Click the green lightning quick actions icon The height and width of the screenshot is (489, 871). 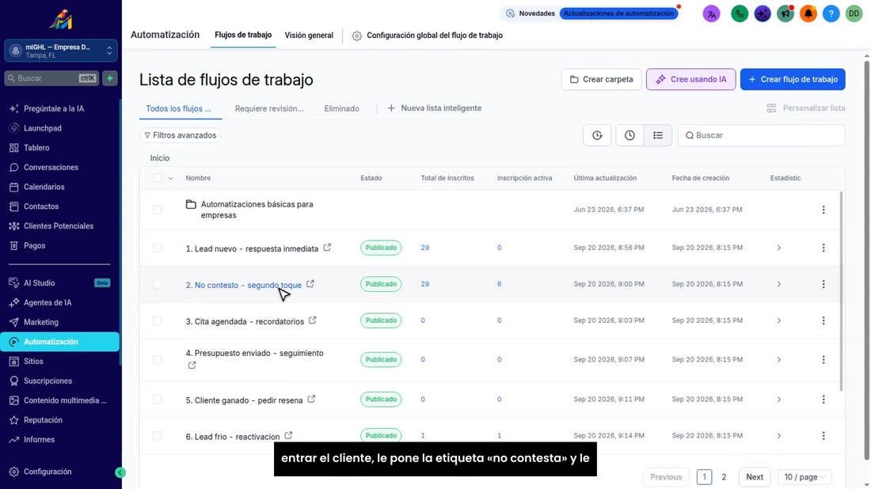coord(109,78)
